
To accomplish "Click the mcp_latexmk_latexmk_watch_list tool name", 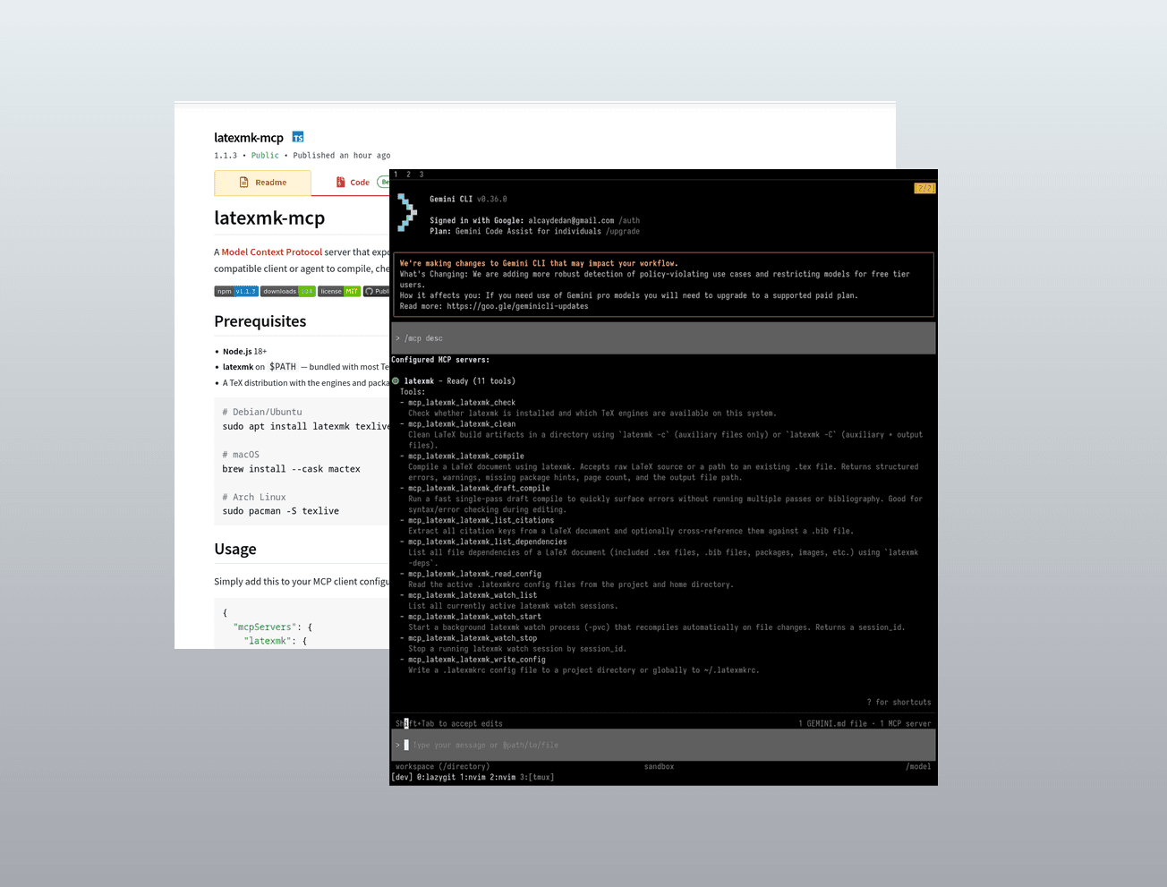I will (473, 596).
